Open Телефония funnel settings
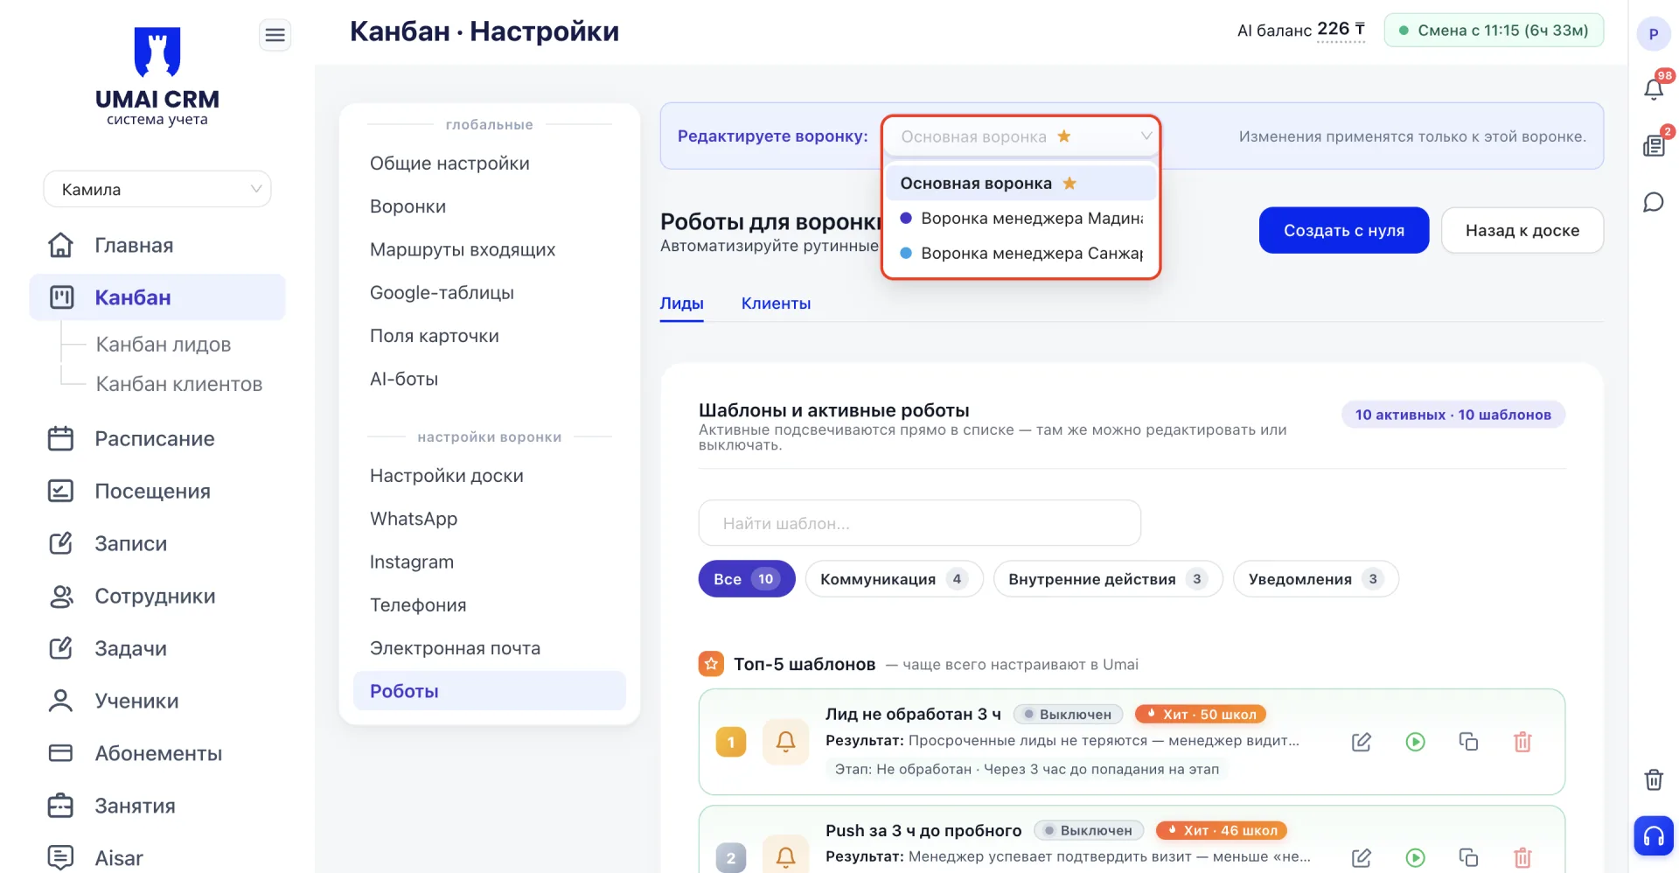 coord(490,605)
